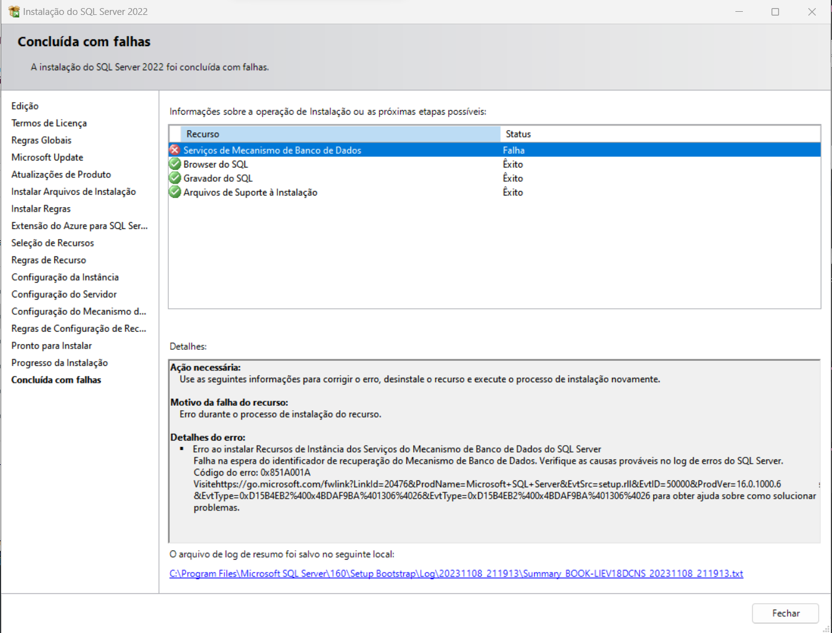This screenshot has width=832, height=633.
Task: Click the Êxito status for Arquivos de Suporte
Action: point(513,192)
